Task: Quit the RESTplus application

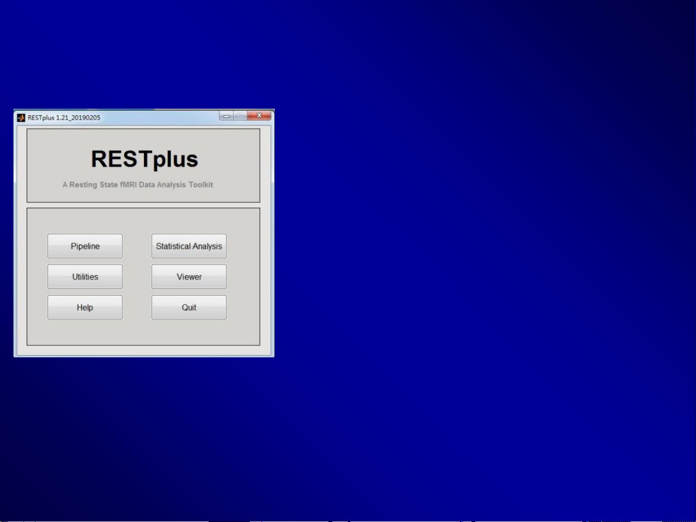Action: [x=188, y=307]
